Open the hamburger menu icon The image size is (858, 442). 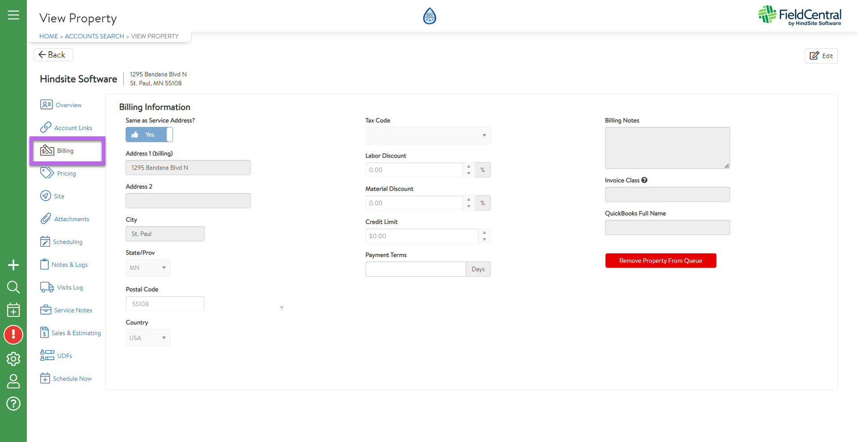[x=13, y=15]
